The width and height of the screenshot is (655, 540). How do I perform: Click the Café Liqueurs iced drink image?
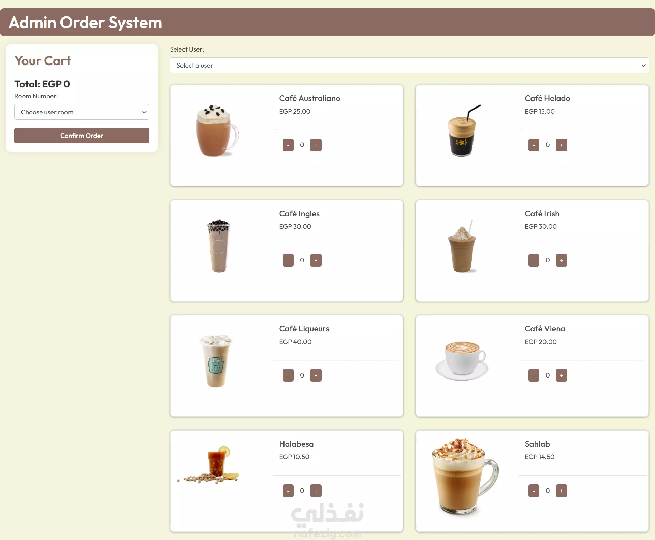coord(216,361)
